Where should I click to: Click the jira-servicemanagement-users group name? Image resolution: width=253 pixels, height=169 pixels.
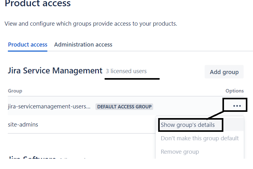[49, 107]
